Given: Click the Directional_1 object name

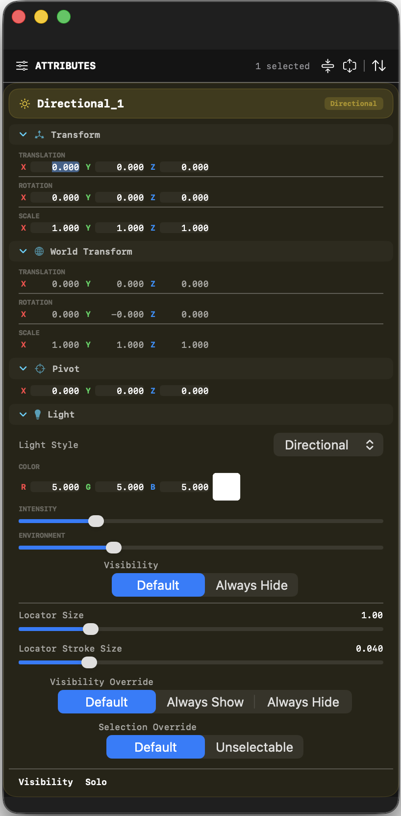Looking at the screenshot, I should pos(80,104).
